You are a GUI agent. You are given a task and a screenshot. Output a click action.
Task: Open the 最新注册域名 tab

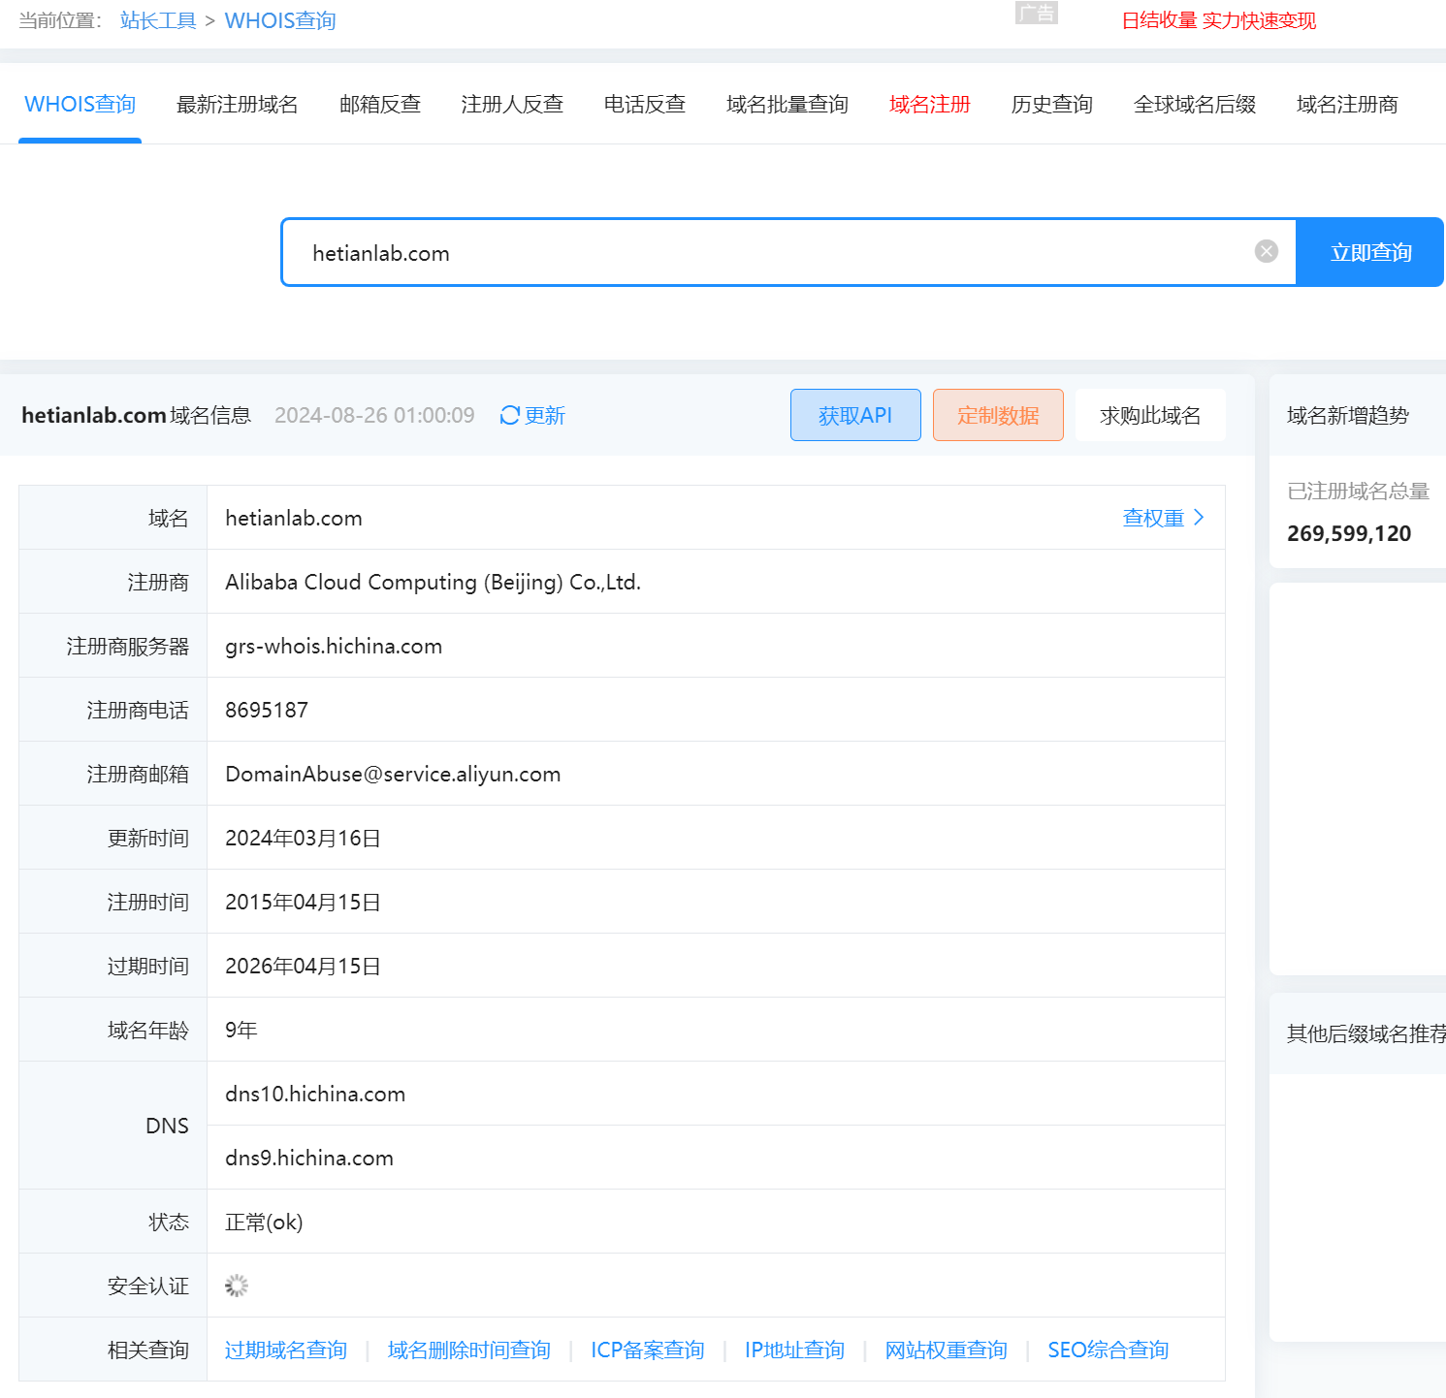click(x=237, y=105)
